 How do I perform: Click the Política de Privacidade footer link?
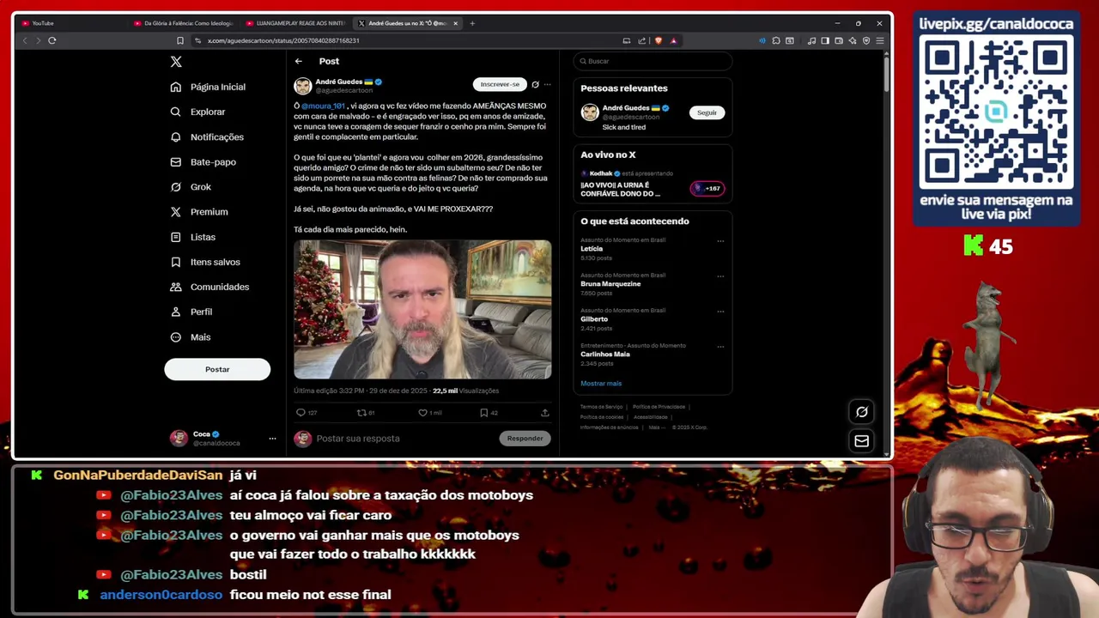pyautogui.click(x=659, y=407)
